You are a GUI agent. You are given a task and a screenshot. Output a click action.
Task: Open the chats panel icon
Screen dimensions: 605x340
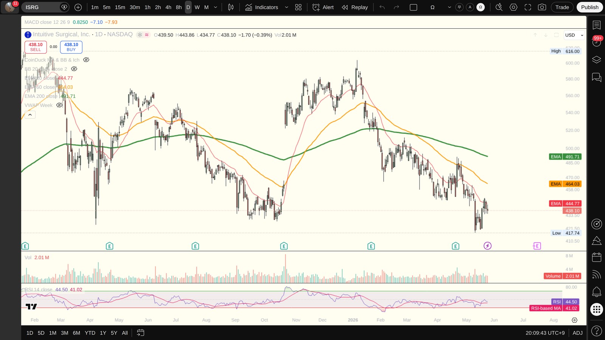597,77
